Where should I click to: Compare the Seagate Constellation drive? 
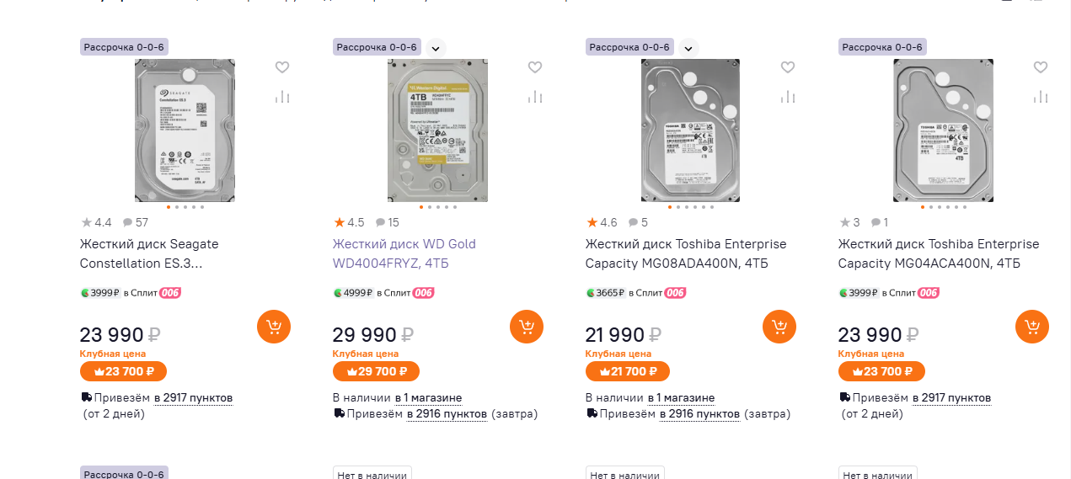coord(282,97)
